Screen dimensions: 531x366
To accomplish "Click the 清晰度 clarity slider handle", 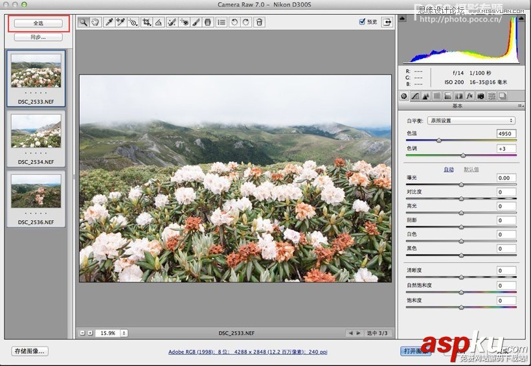I will (461, 277).
